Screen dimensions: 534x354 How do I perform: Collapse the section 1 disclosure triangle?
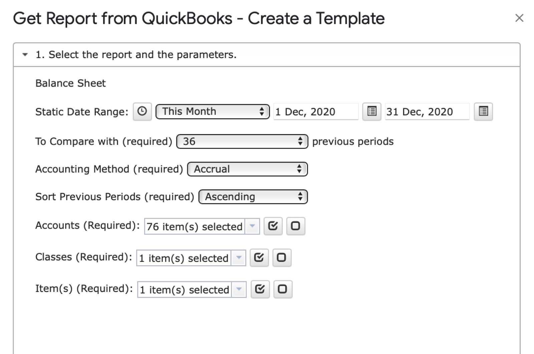[25, 55]
